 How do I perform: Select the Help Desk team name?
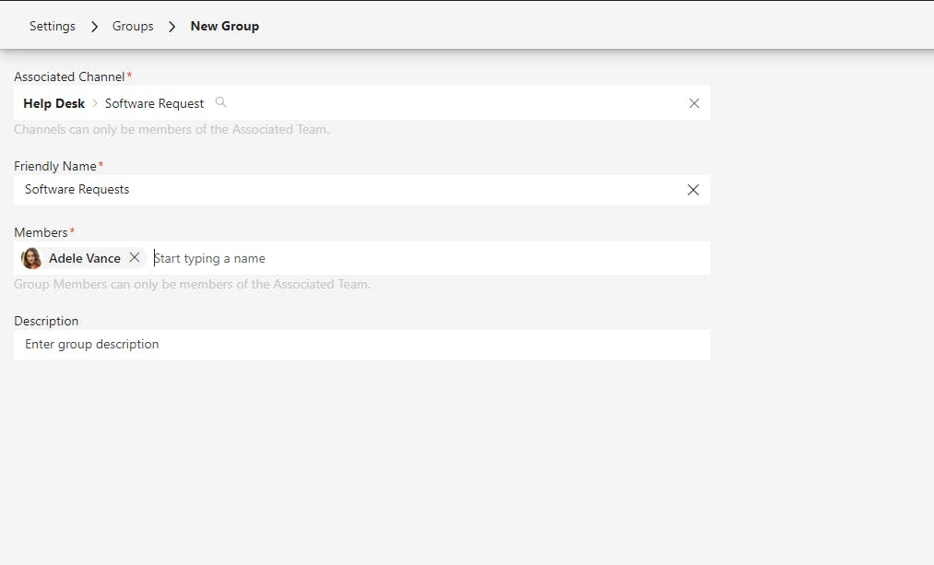click(x=53, y=103)
